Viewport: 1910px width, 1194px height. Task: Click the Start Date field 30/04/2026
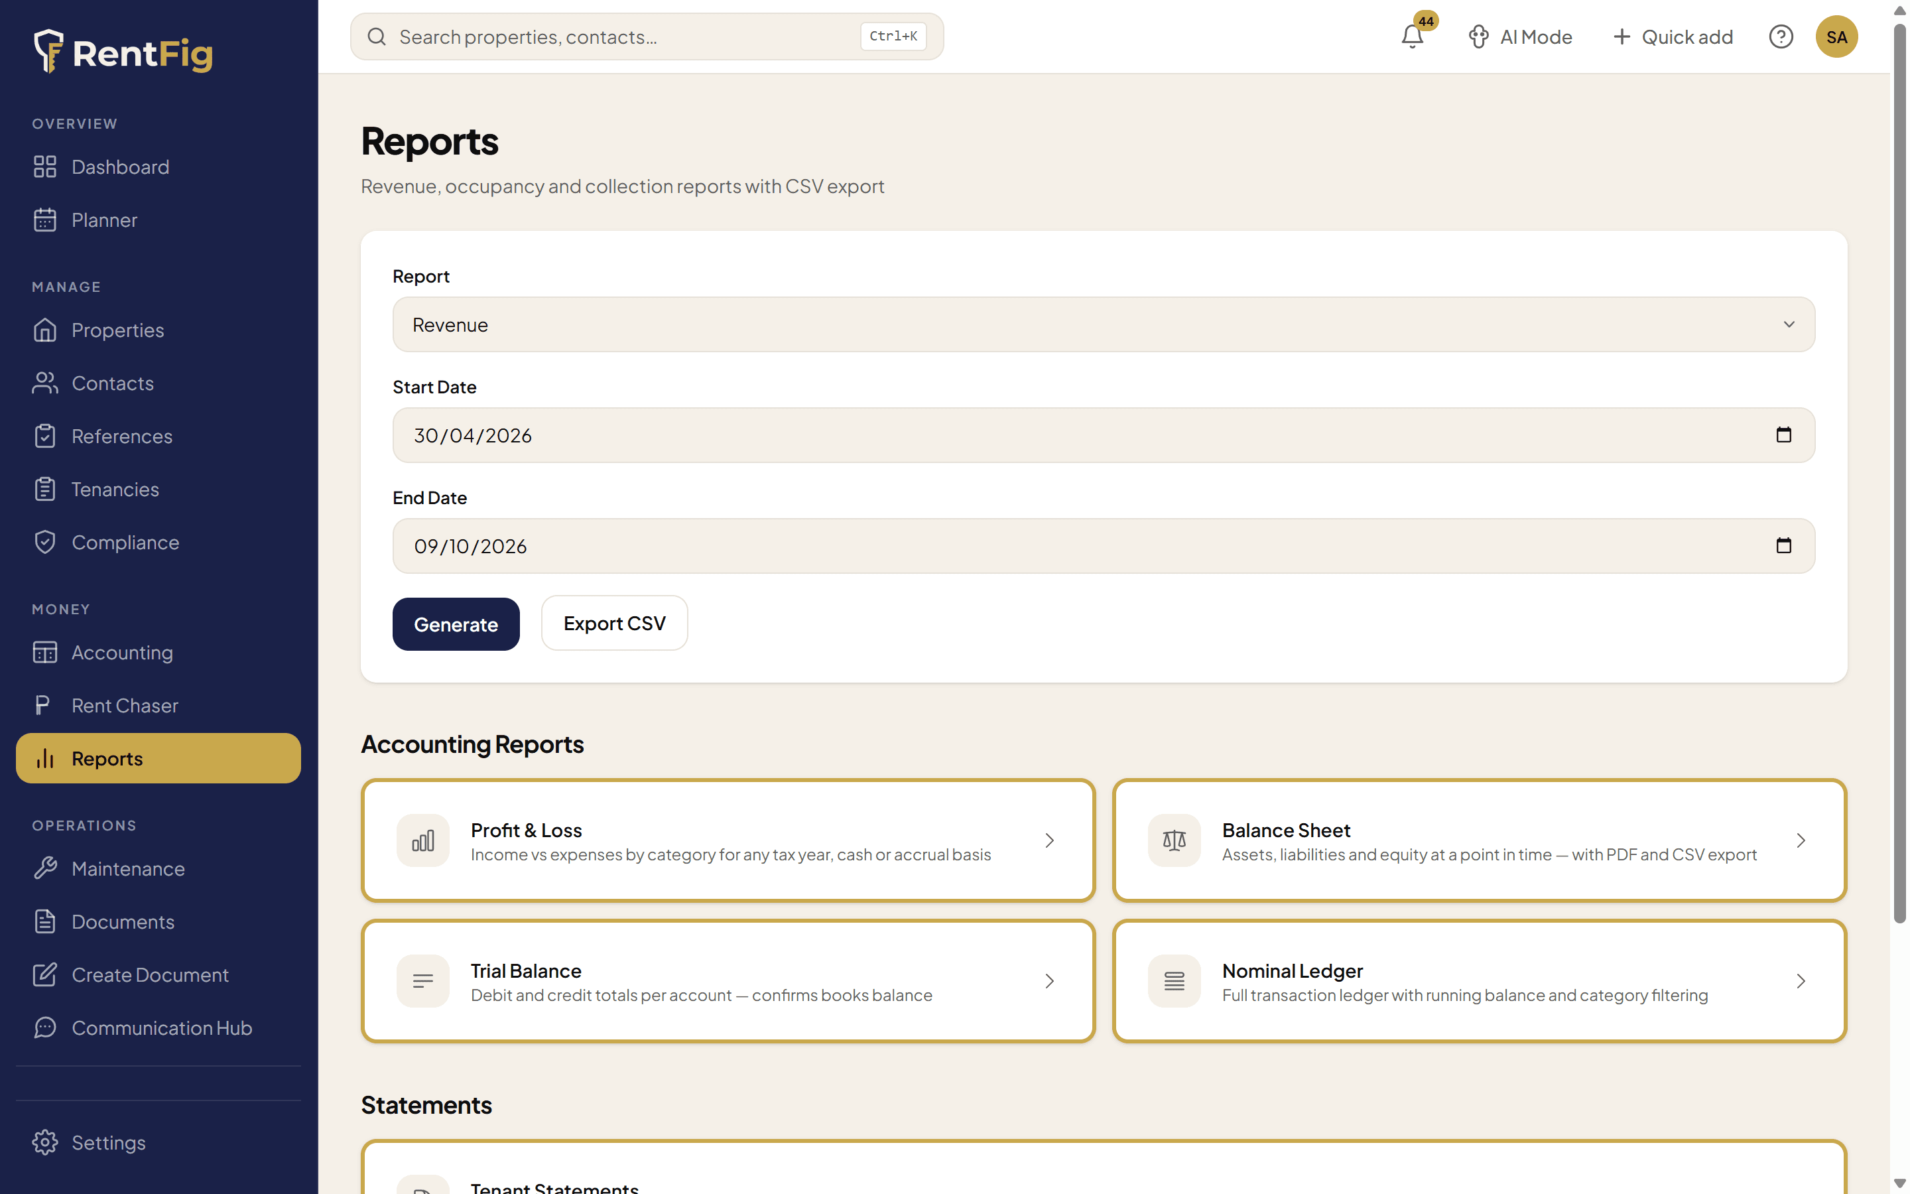pos(1104,435)
